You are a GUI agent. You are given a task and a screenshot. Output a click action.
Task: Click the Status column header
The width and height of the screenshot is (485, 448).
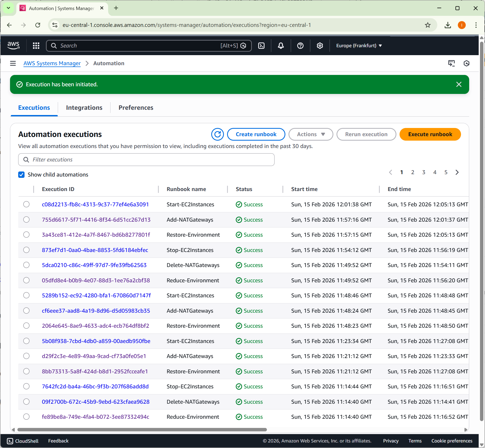[x=244, y=189]
